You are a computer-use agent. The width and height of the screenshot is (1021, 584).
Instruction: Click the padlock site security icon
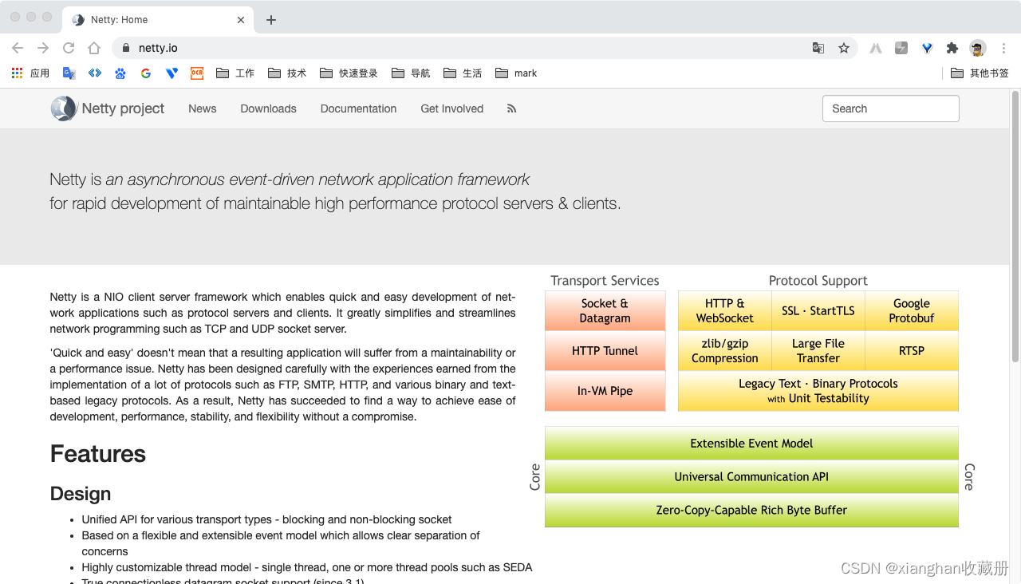coord(126,48)
